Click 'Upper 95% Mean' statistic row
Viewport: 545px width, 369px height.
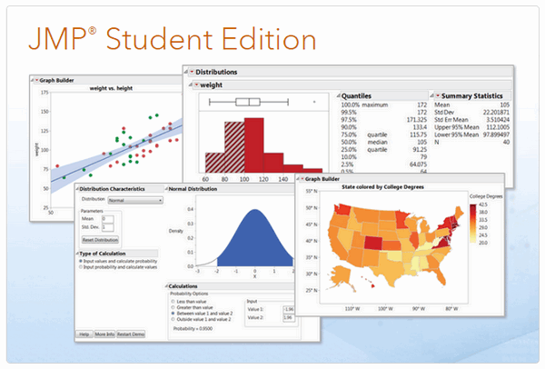471,127
